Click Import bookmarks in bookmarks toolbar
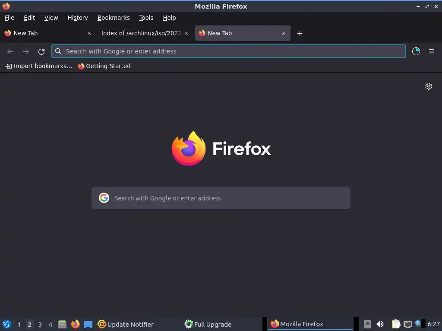Screen dimensions: 442x331 pos(39,66)
